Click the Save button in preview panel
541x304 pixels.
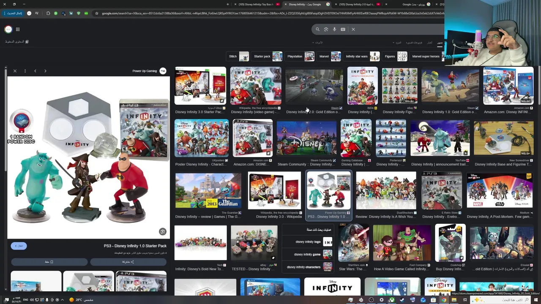point(49,262)
